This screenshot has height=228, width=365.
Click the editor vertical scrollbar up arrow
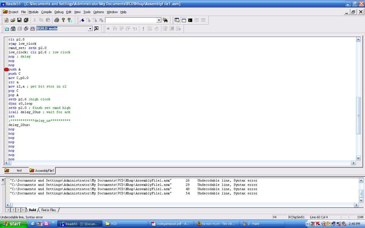click(x=358, y=40)
